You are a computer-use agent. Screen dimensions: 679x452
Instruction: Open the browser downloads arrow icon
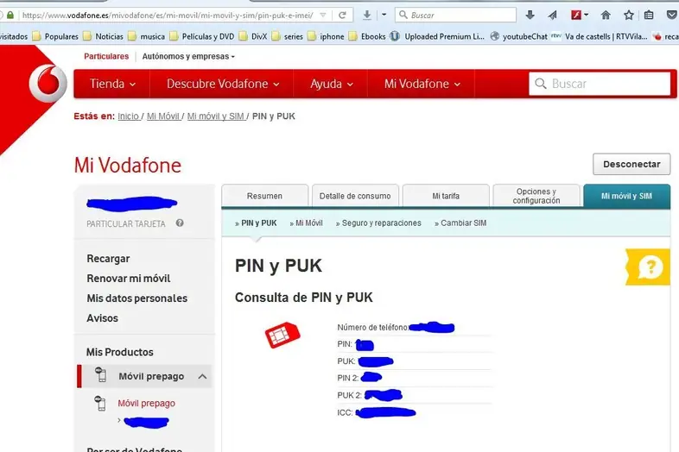click(x=367, y=16)
